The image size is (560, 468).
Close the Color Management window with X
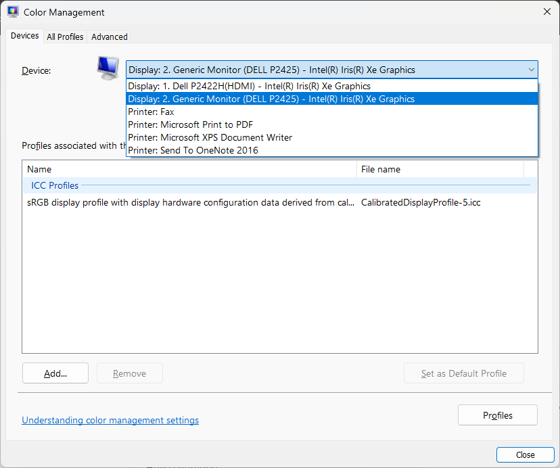pyautogui.click(x=546, y=11)
